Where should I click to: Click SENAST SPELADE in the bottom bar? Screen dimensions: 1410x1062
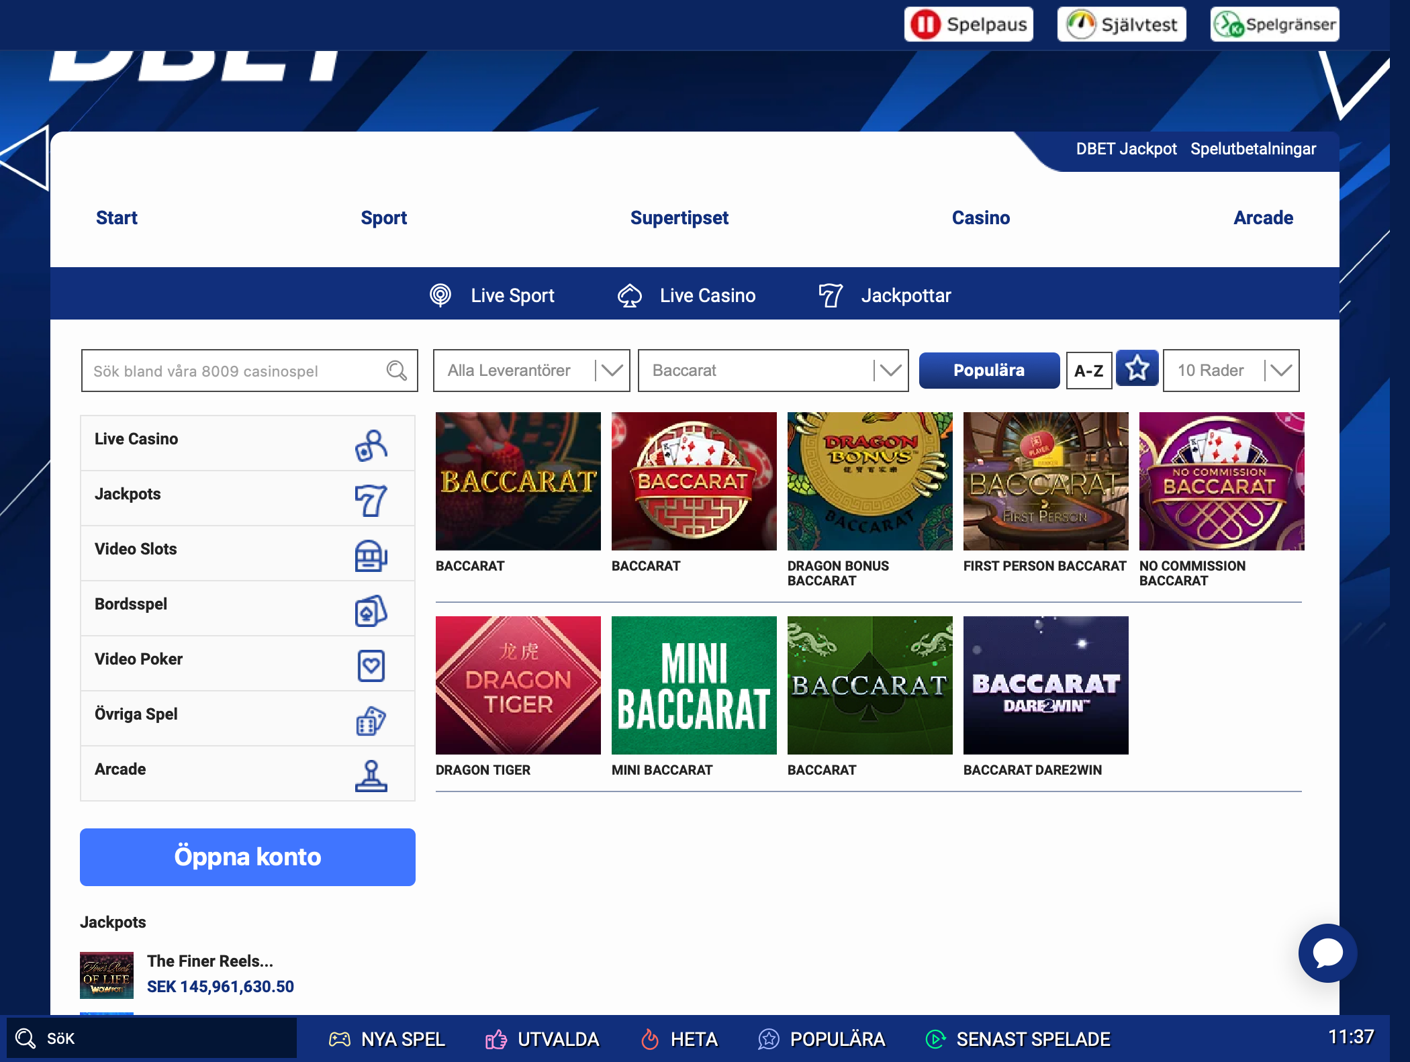click(x=1033, y=1039)
